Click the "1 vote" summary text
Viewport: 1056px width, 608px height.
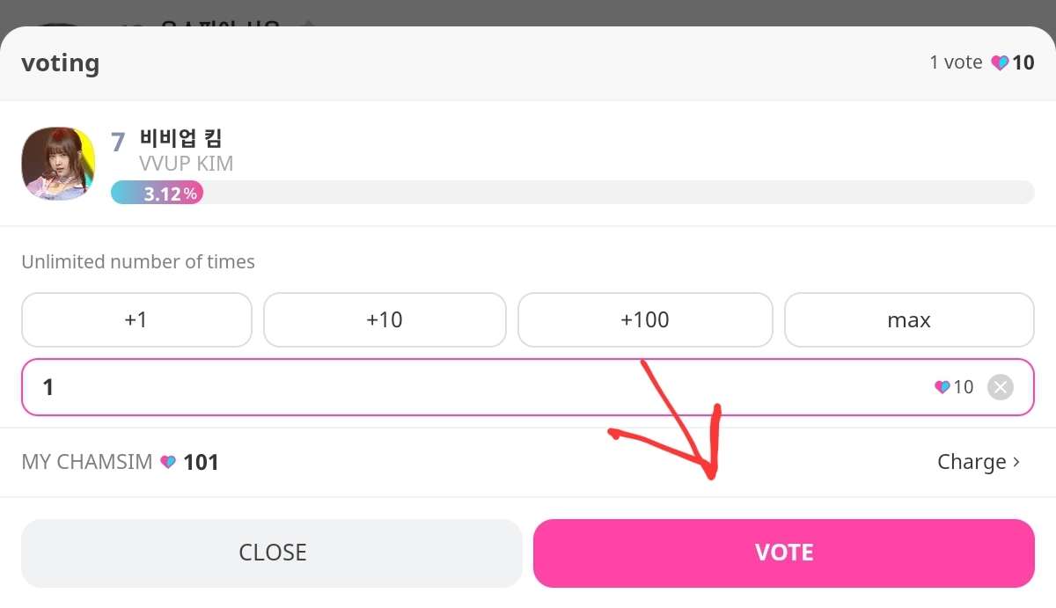click(956, 62)
